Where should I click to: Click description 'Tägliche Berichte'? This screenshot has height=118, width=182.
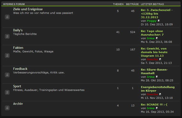coord(25,34)
